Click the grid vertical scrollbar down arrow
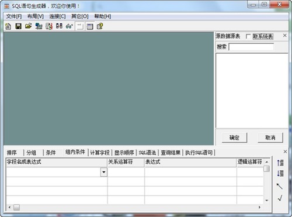The image size is (292, 217). (267, 201)
